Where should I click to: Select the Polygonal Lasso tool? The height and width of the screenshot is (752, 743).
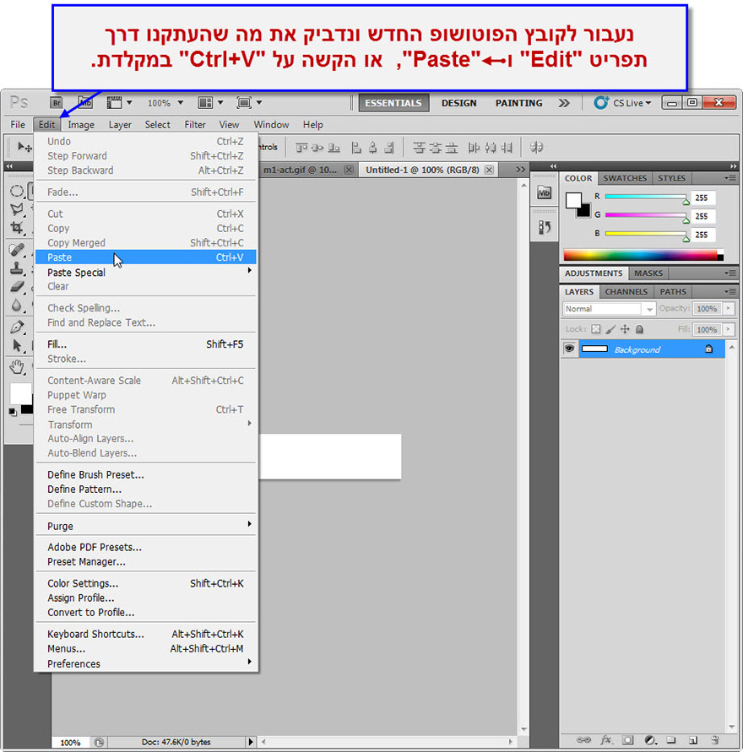[17, 209]
